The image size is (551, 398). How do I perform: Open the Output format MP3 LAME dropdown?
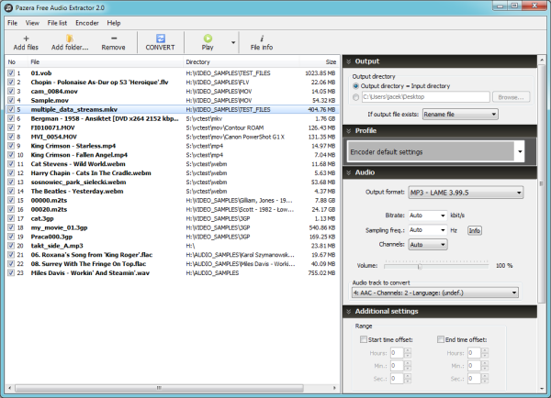click(466, 193)
